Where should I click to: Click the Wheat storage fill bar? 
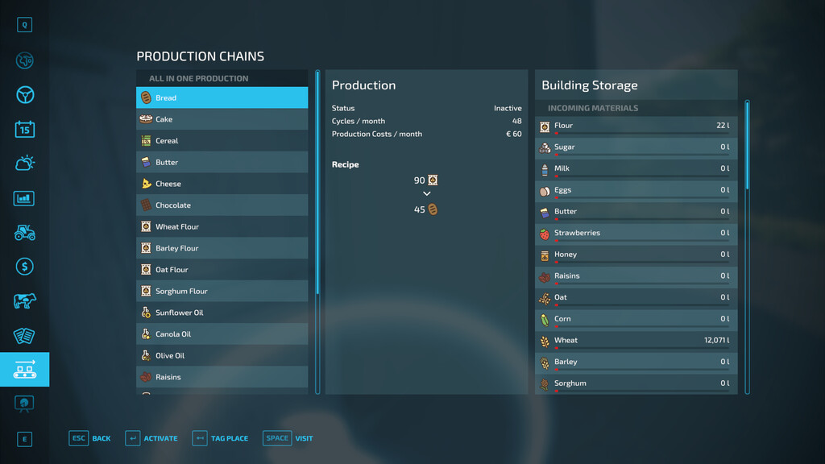coord(641,348)
